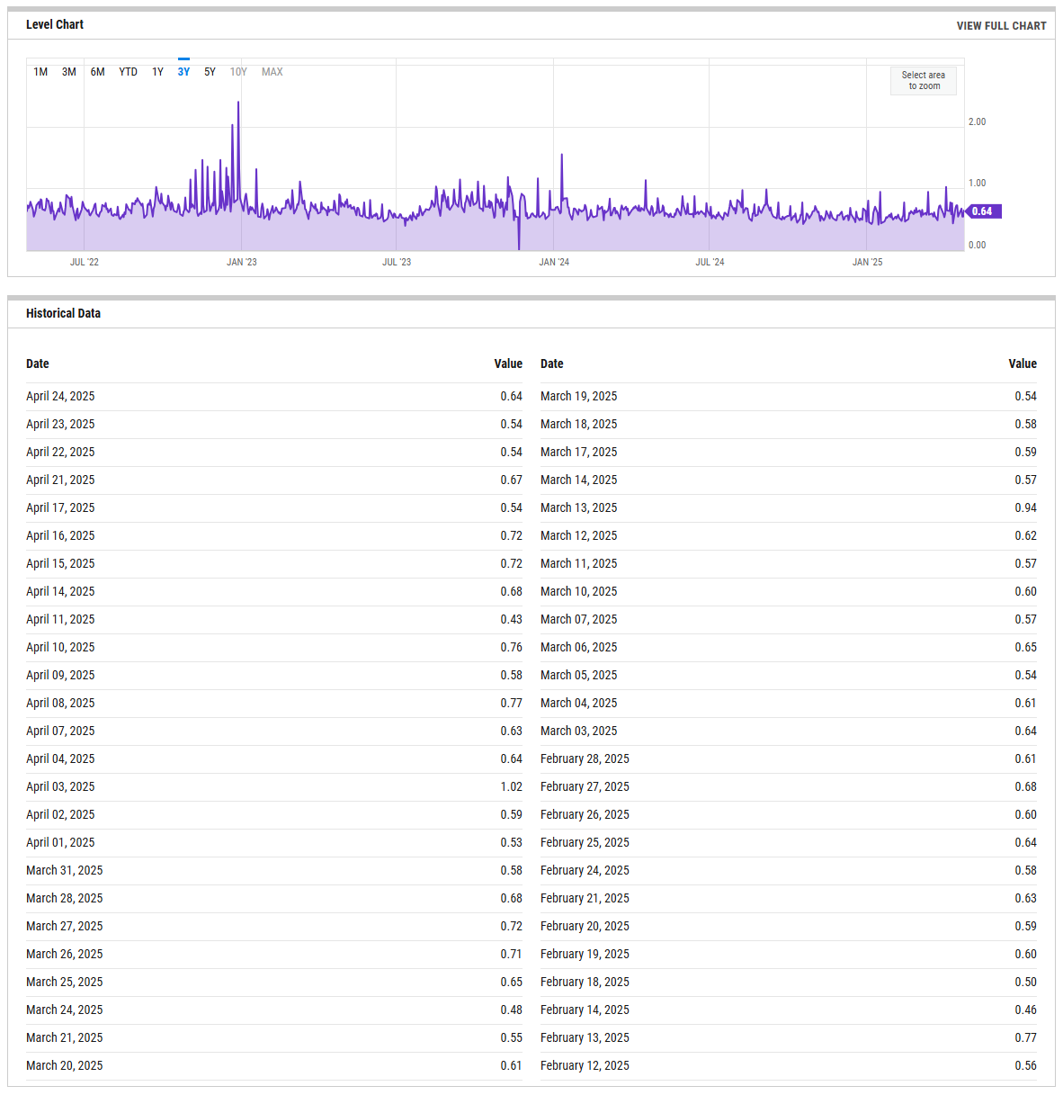Click the 1.02 value for April 03
The height and width of the screenshot is (1095, 1063).
click(x=512, y=786)
